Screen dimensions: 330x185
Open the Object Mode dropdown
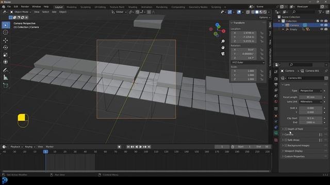click(21, 12)
